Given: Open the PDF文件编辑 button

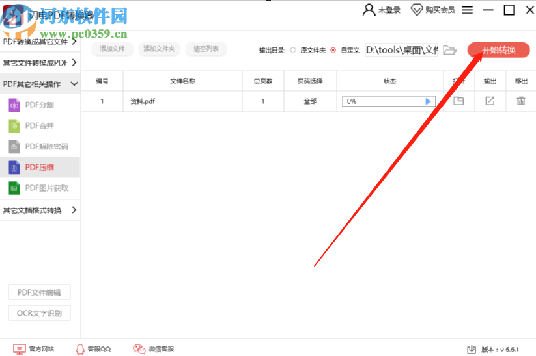Looking at the screenshot, I should (39, 292).
